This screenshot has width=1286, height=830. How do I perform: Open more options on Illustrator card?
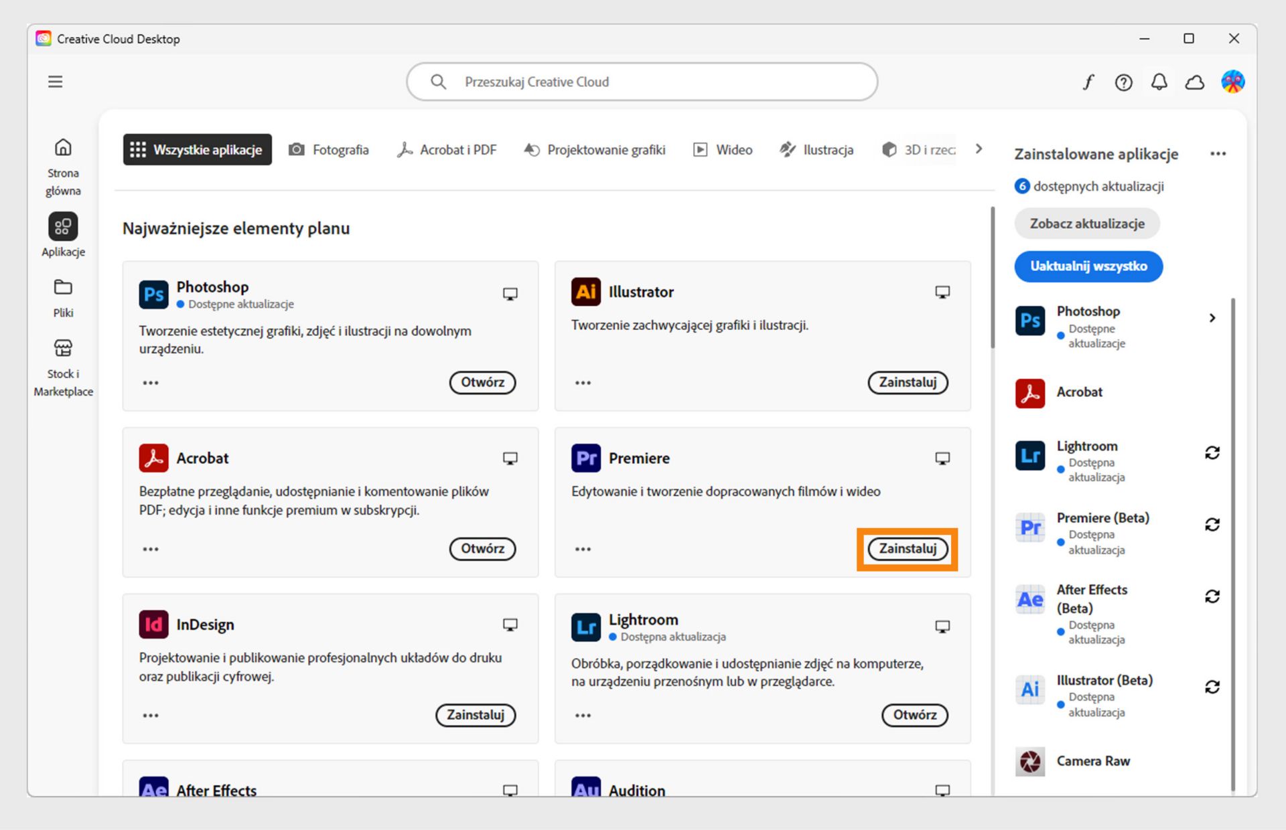coord(583,383)
